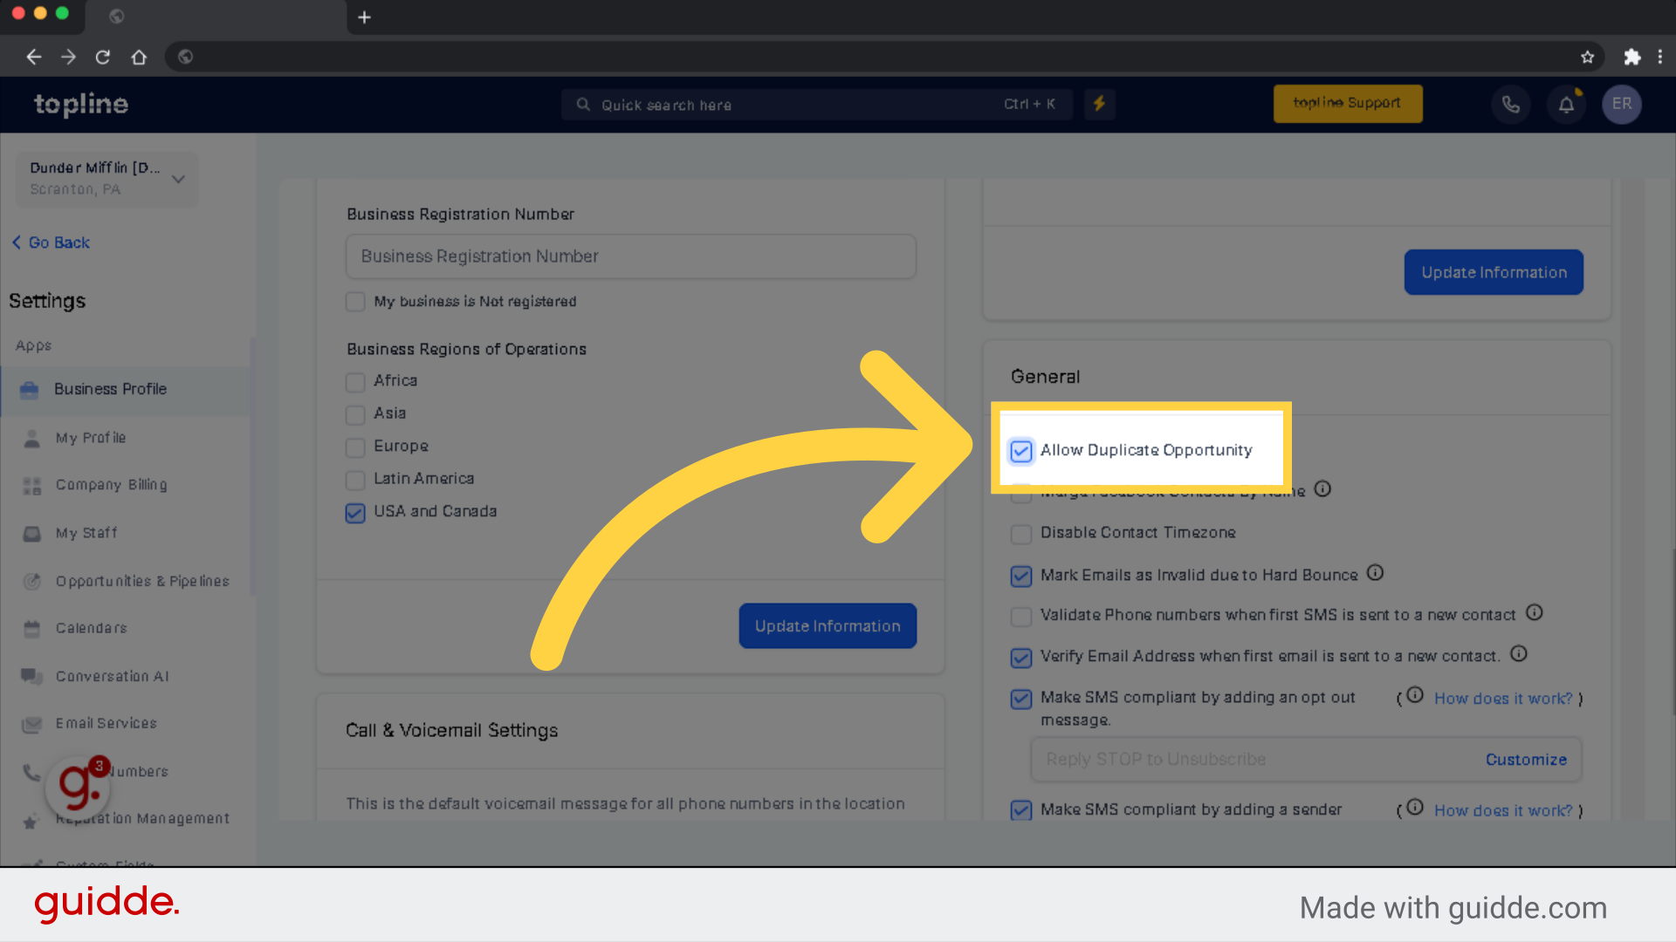Toggle the Allow Duplicate Opportunity checkbox
This screenshot has width=1676, height=942.
[1020, 450]
